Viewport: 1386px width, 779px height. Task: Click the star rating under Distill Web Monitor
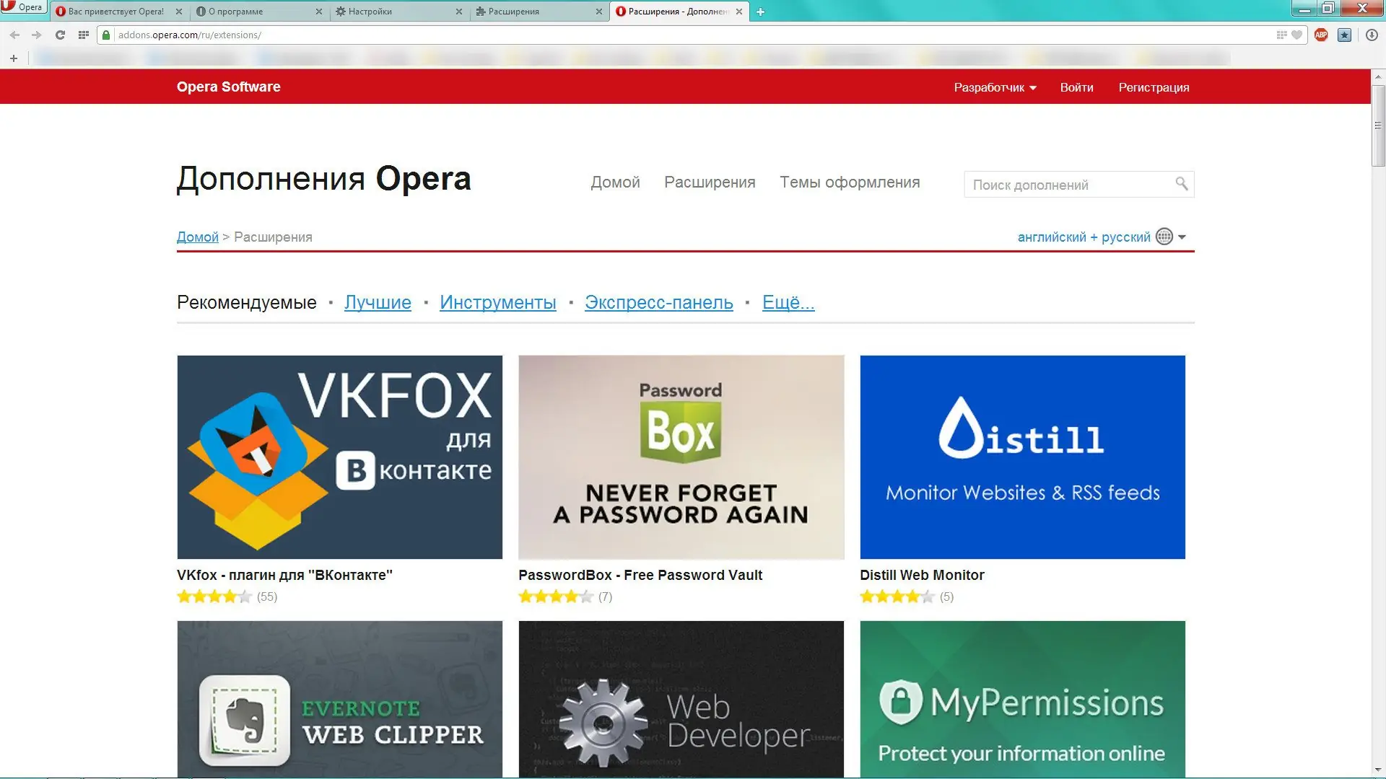coord(897,597)
